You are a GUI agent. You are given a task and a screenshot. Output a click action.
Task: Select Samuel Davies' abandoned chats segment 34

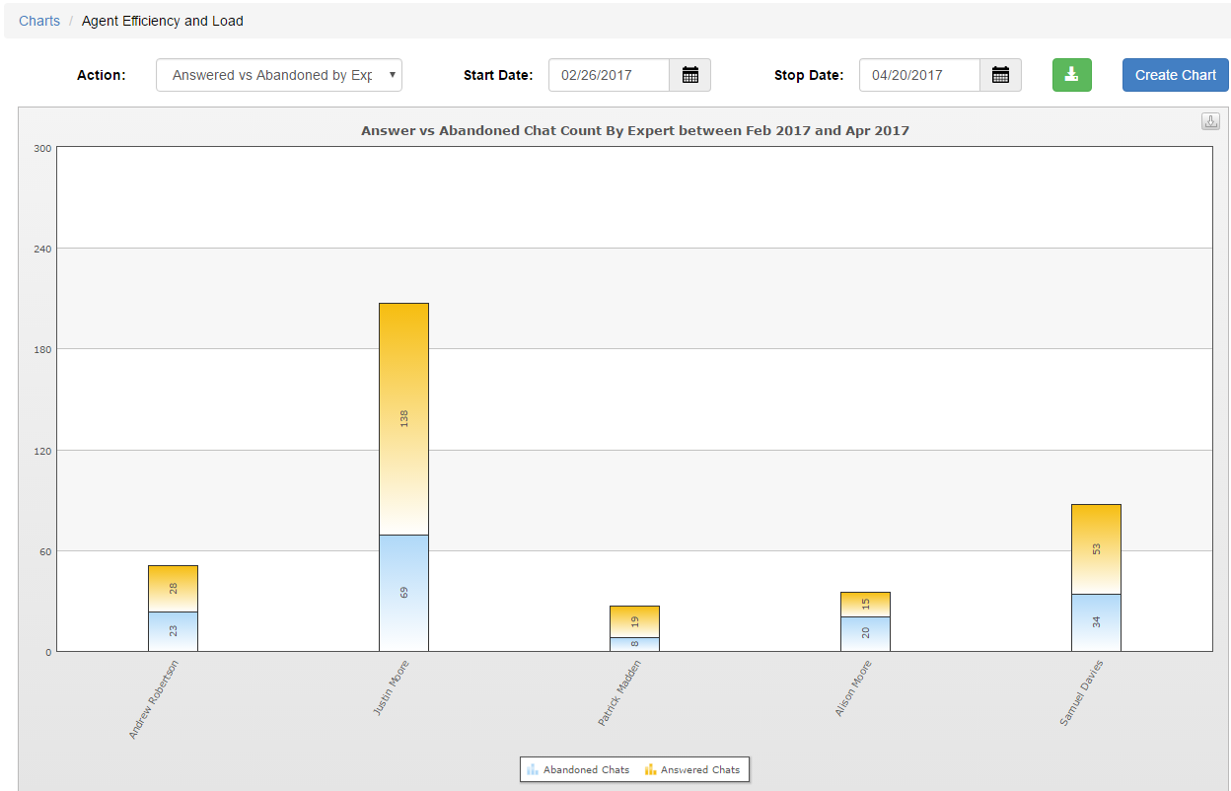click(x=1096, y=622)
